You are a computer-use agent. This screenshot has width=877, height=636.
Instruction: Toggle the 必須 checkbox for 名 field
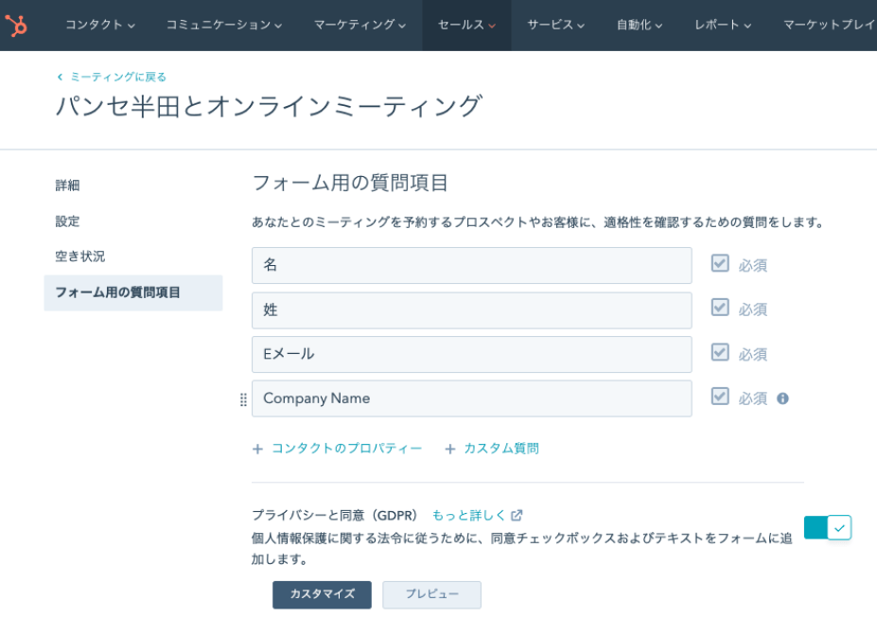(x=720, y=264)
